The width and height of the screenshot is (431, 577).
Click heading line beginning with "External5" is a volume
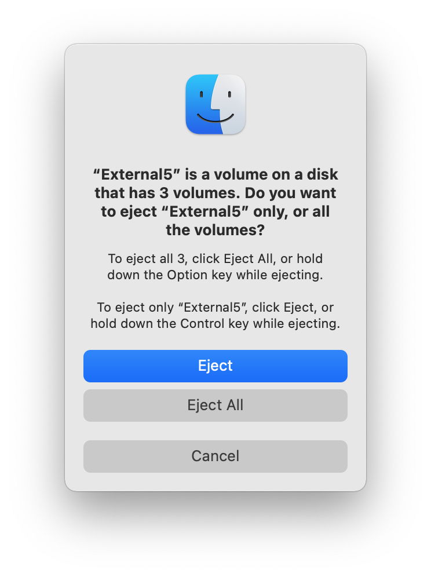(x=216, y=174)
